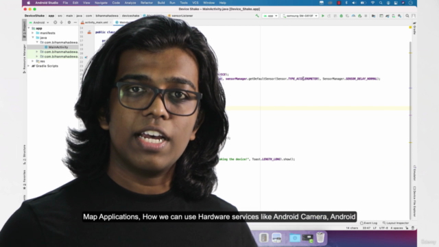
Task: Click the user account icon in the toolbar
Action: coord(414,16)
